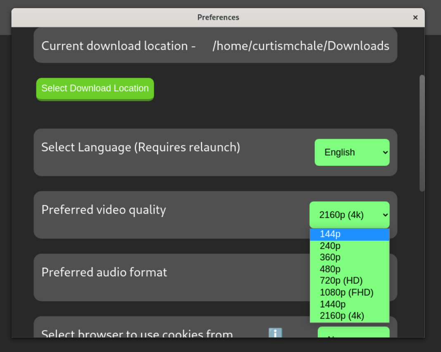Image resolution: width=441 pixels, height=352 pixels.
Task: Click the Preferred video quality label
Action: tap(104, 210)
